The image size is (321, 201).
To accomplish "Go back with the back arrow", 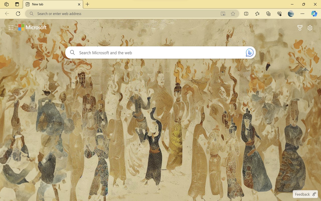I will tap(7, 14).
